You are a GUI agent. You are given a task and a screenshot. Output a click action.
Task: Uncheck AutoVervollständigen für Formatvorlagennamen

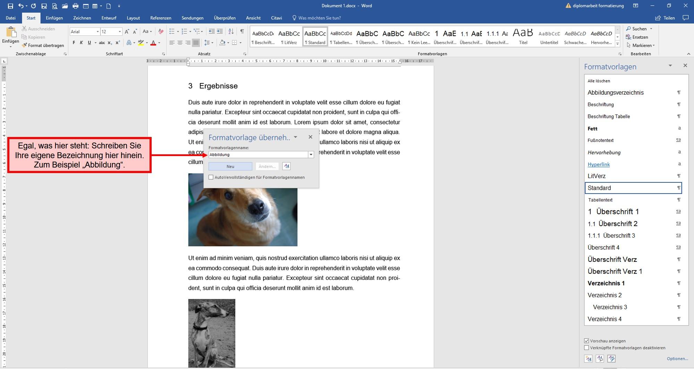click(211, 177)
